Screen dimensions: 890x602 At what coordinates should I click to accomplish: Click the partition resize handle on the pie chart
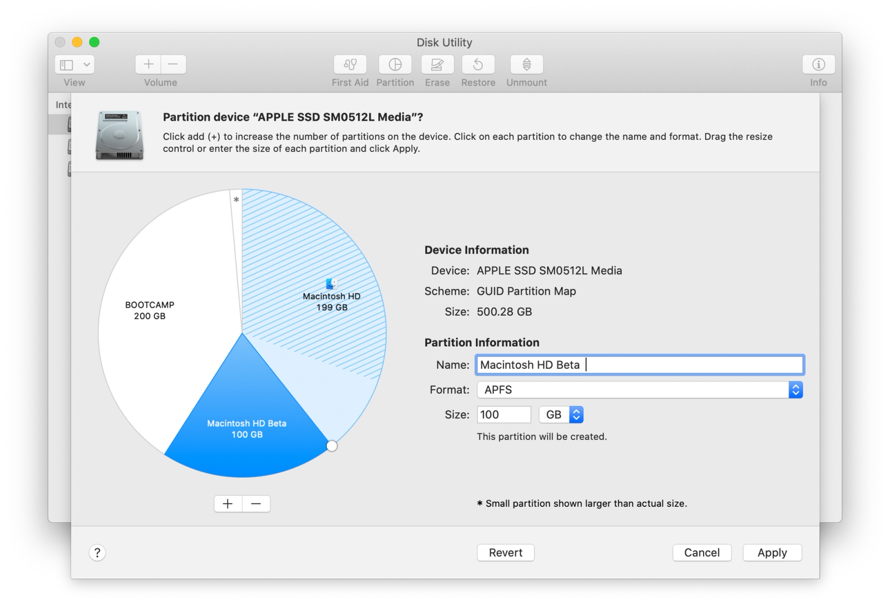(332, 446)
